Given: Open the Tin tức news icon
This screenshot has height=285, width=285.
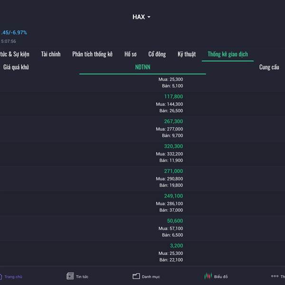Looking at the screenshot, I should click(70, 276).
